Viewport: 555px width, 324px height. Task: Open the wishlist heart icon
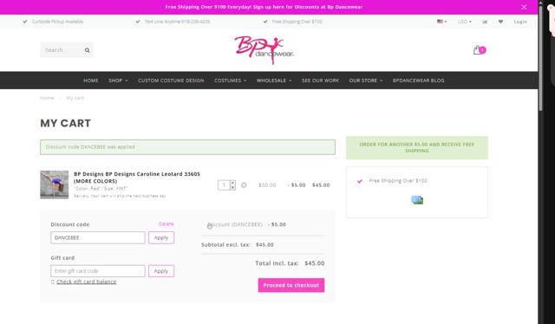[x=500, y=22]
